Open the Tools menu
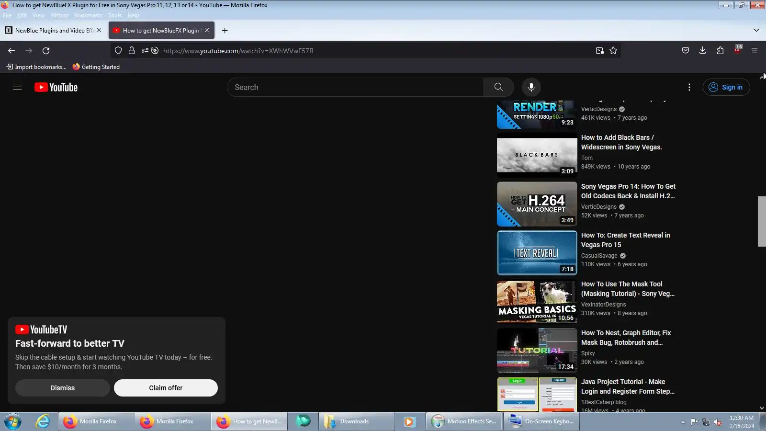The image size is (766, 431). click(x=115, y=15)
